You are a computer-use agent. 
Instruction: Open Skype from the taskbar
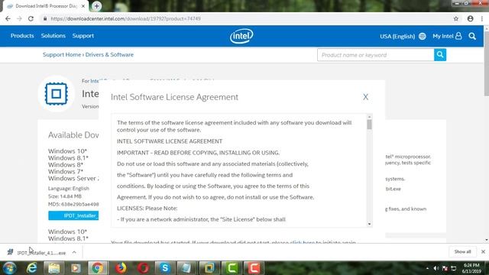point(165,268)
